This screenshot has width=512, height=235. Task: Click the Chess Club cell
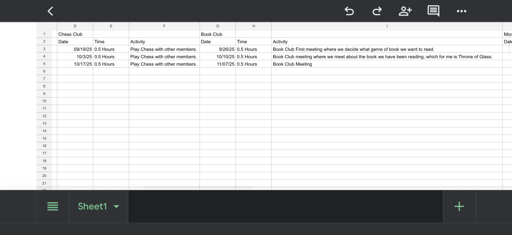[x=75, y=34]
